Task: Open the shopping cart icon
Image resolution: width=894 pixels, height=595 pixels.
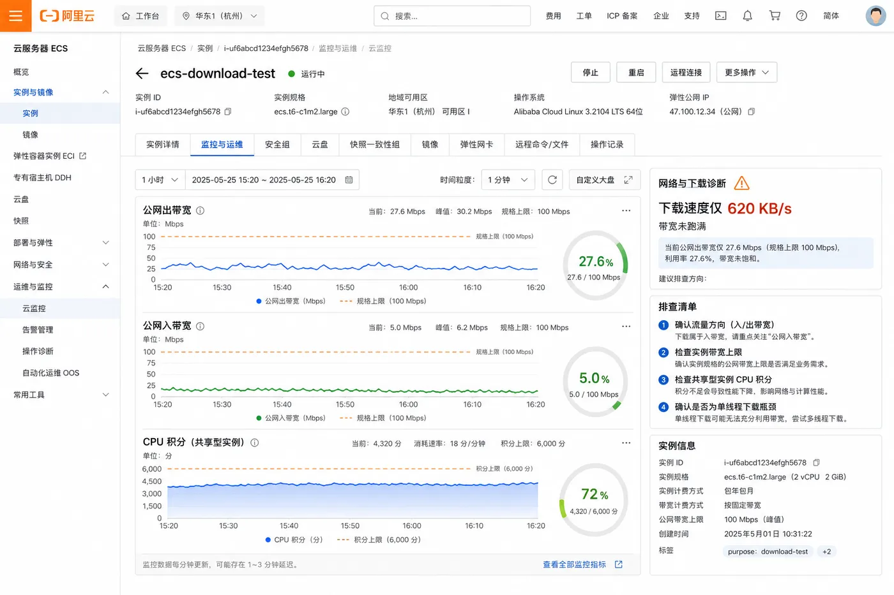Action: pos(775,16)
